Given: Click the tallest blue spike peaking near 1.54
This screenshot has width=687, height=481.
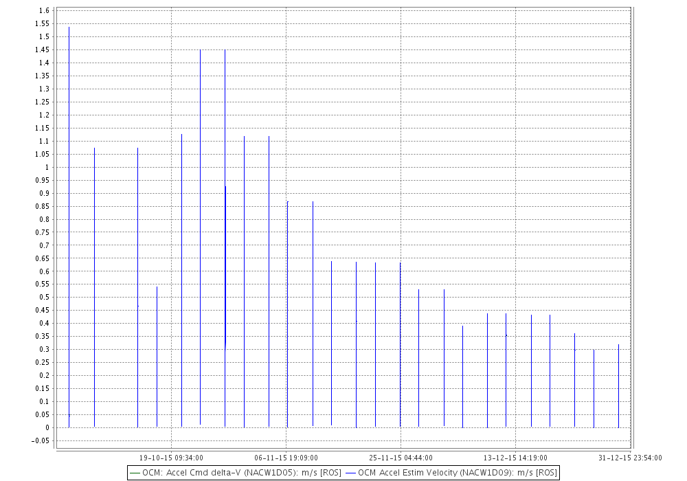Looking at the screenshot, I should point(69,227).
